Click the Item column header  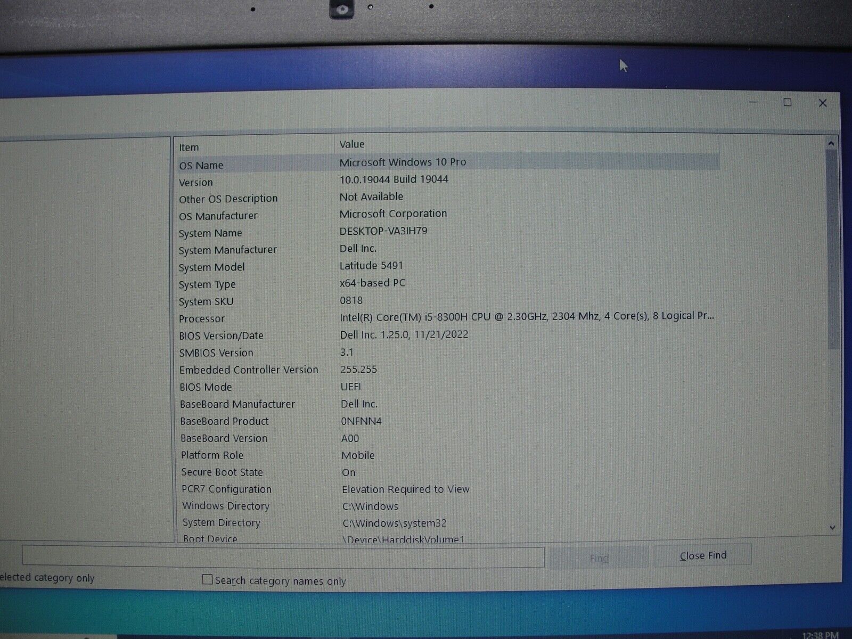(x=255, y=146)
